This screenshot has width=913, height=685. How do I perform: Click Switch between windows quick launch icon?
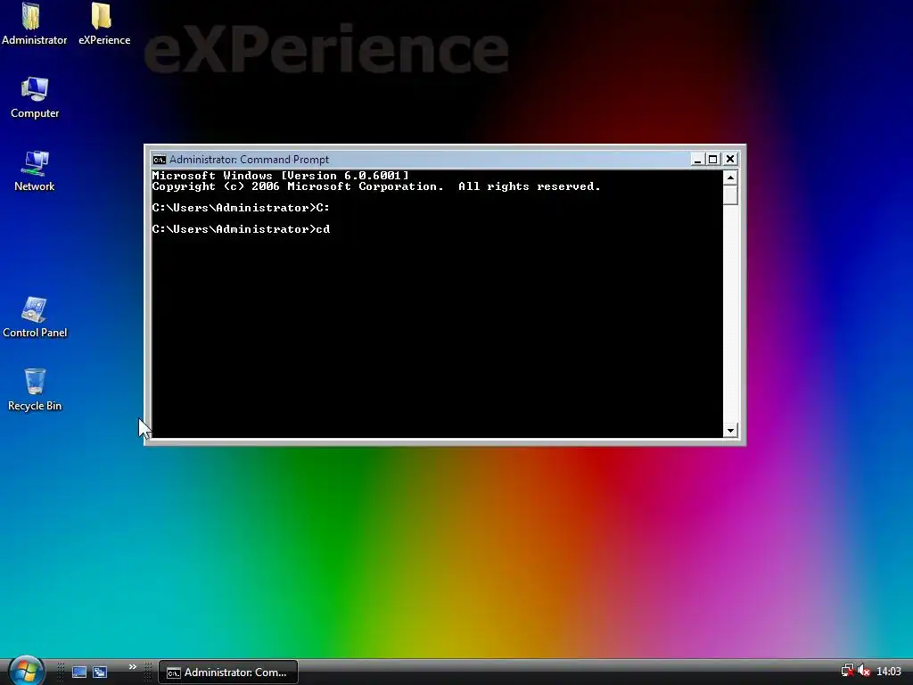(x=100, y=673)
